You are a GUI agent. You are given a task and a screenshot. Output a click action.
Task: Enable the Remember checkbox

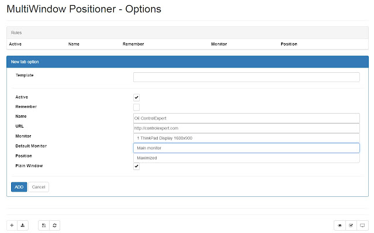click(136, 107)
